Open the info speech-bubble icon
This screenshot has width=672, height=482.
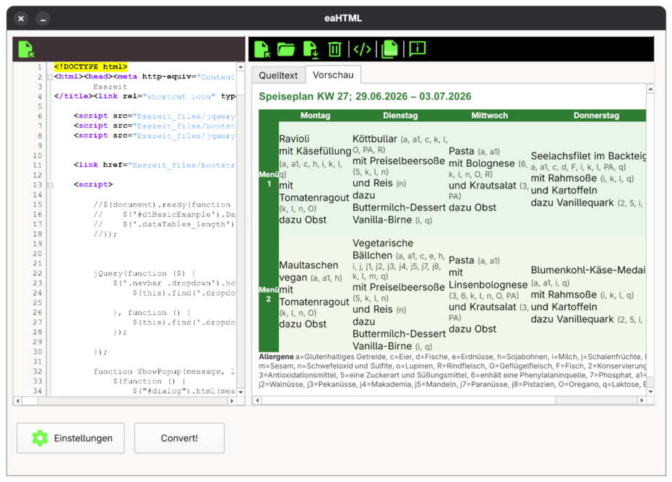pos(417,48)
